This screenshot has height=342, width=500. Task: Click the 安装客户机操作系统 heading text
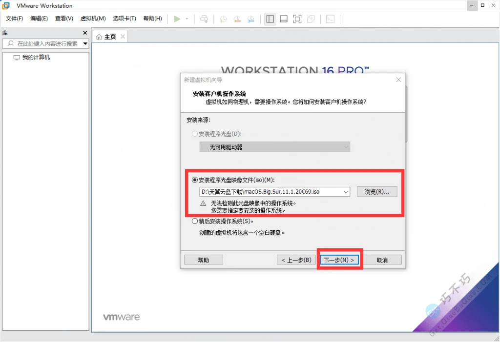click(219, 94)
